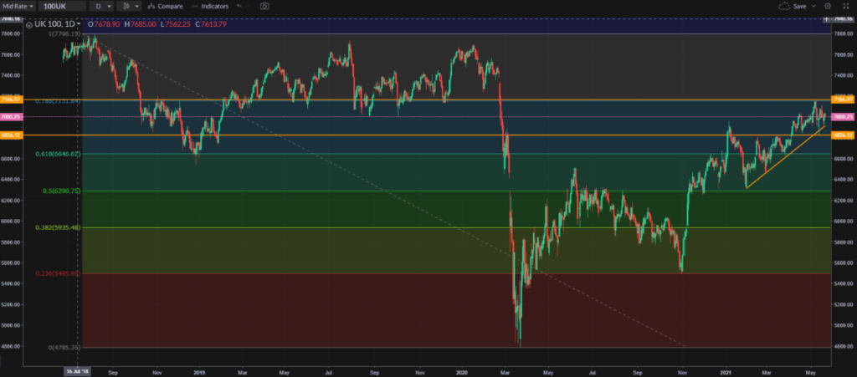Take a chart snapshot with camera icon

coord(264,6)
